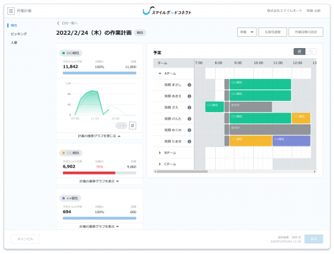The image size is (334, 254).
Task: Click the red □□梱包 progress bar
Action: (x=89, y=173)
